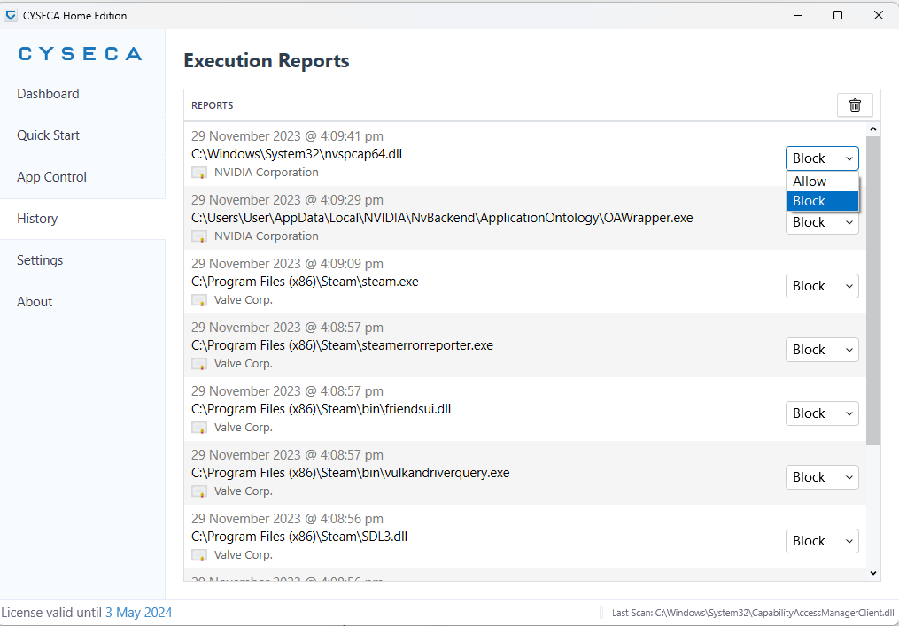This screenshot has height=626, width=899.
Task: Click the 4:08:56 pm timestamp above SDL3.dll
Action: point(287,519)
